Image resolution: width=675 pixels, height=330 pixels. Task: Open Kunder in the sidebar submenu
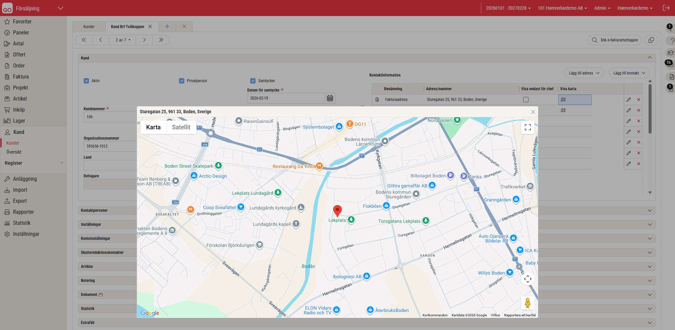[x=13, y=143]
